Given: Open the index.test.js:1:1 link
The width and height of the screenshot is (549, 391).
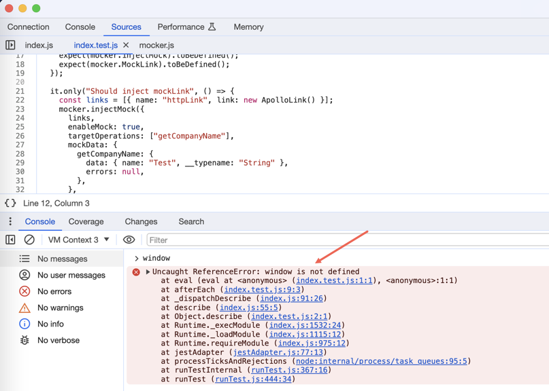Looking at the screenshot, I should coord(335,280).
